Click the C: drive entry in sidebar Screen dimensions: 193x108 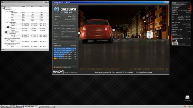(x=181, y=16)
